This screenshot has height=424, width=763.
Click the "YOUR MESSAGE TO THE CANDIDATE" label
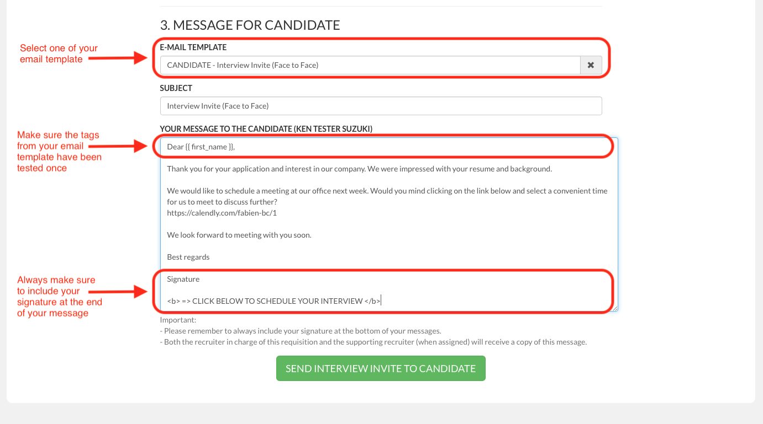click(266, 128)
